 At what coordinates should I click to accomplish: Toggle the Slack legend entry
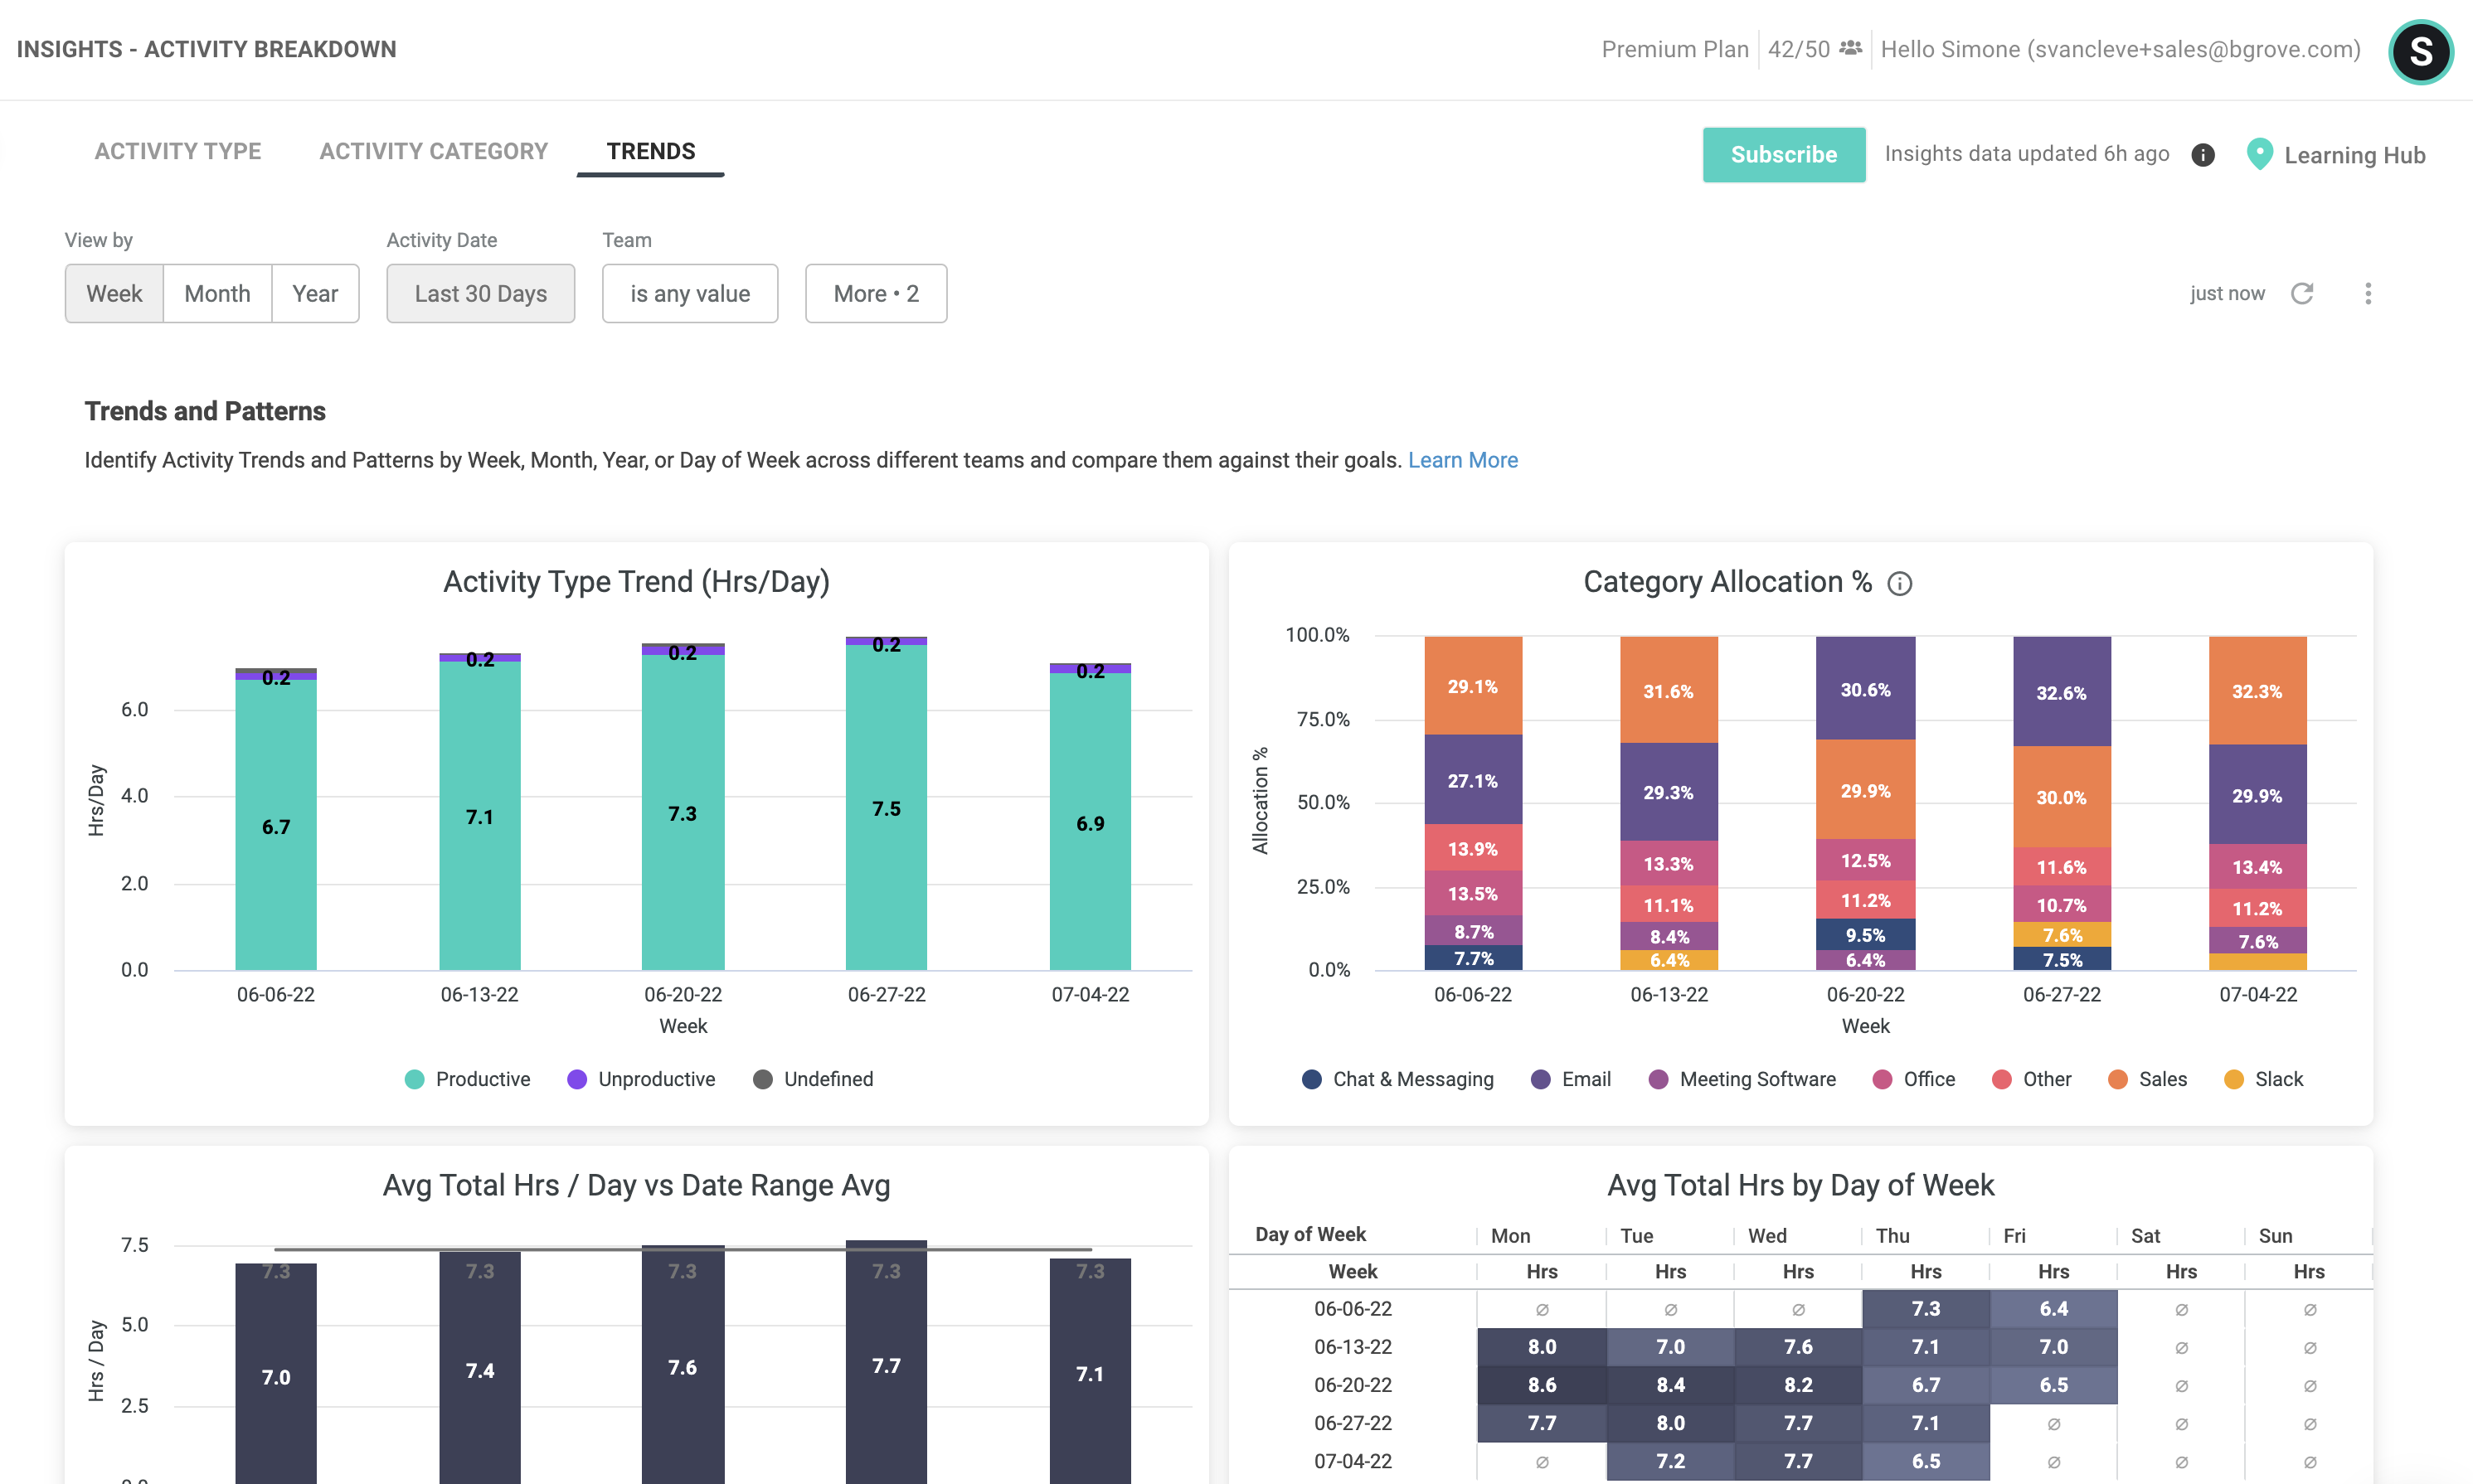tap(2263, 1079)
